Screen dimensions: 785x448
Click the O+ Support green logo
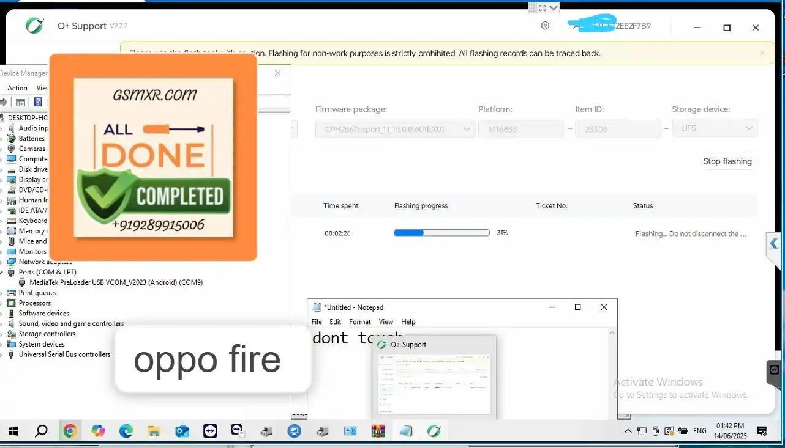coord(34,26)
